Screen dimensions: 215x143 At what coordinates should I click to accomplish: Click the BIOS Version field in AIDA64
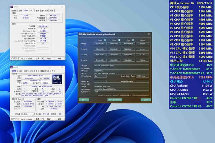point(121,92)
